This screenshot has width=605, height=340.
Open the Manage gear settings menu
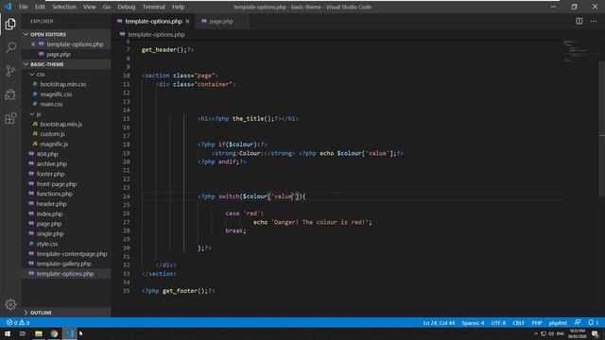point(10,304)
